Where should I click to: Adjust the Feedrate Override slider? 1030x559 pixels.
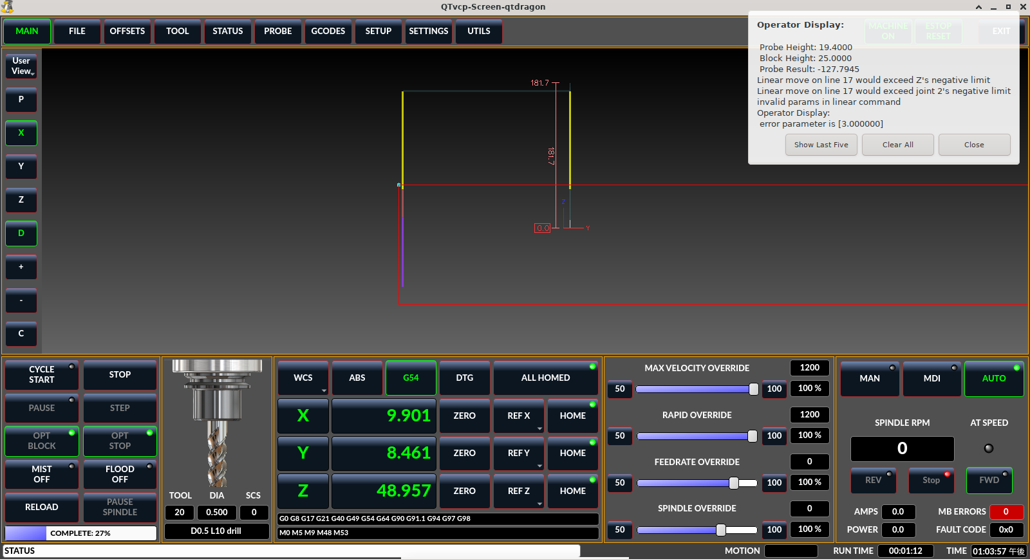tap(697, 483)
